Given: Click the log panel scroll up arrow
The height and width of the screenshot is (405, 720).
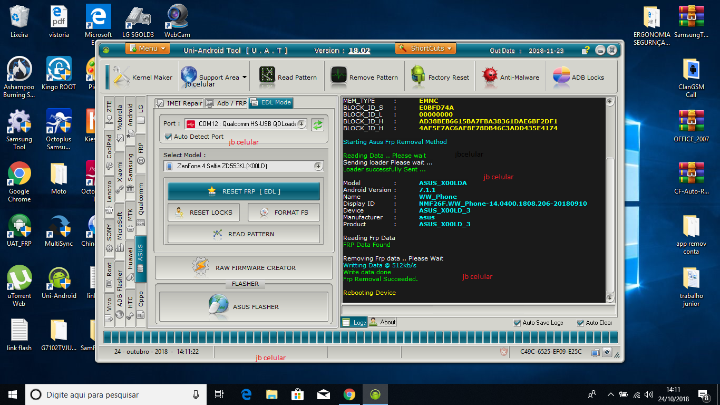Looking at the screenshot, I should [x=610, y=102].
